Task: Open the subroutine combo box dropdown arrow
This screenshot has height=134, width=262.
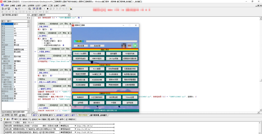Action: tap(69, 15)
